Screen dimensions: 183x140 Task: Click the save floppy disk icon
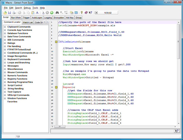(x=10, y=13)
